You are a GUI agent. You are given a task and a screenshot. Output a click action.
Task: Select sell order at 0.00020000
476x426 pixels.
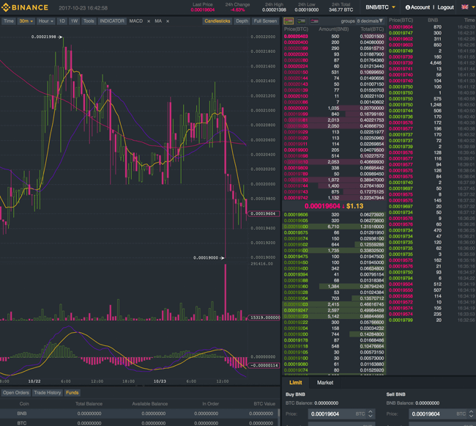pyautogui.click(x=334, y=109)
